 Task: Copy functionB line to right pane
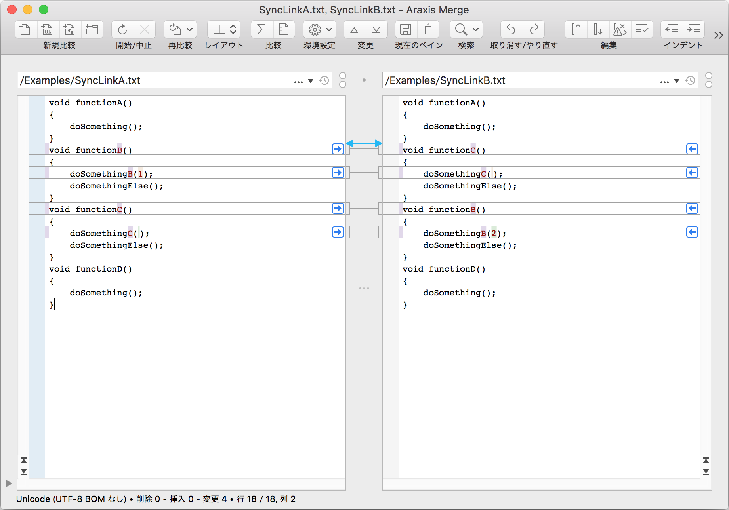338,149
